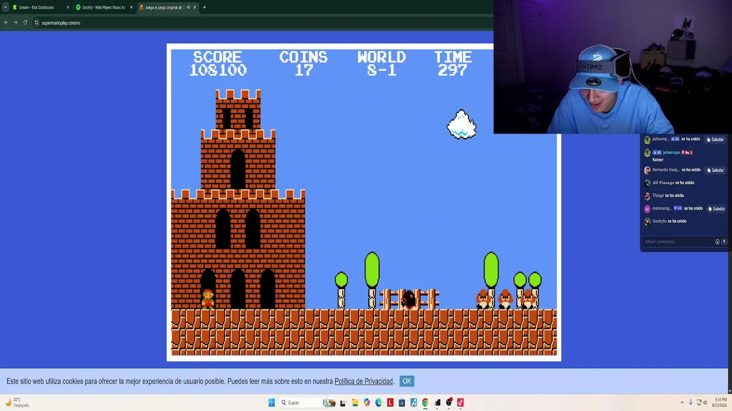Accept cookies with the OK button
Image resolution: width=732 pixels, height=411 pixels.
click(407, 381)
